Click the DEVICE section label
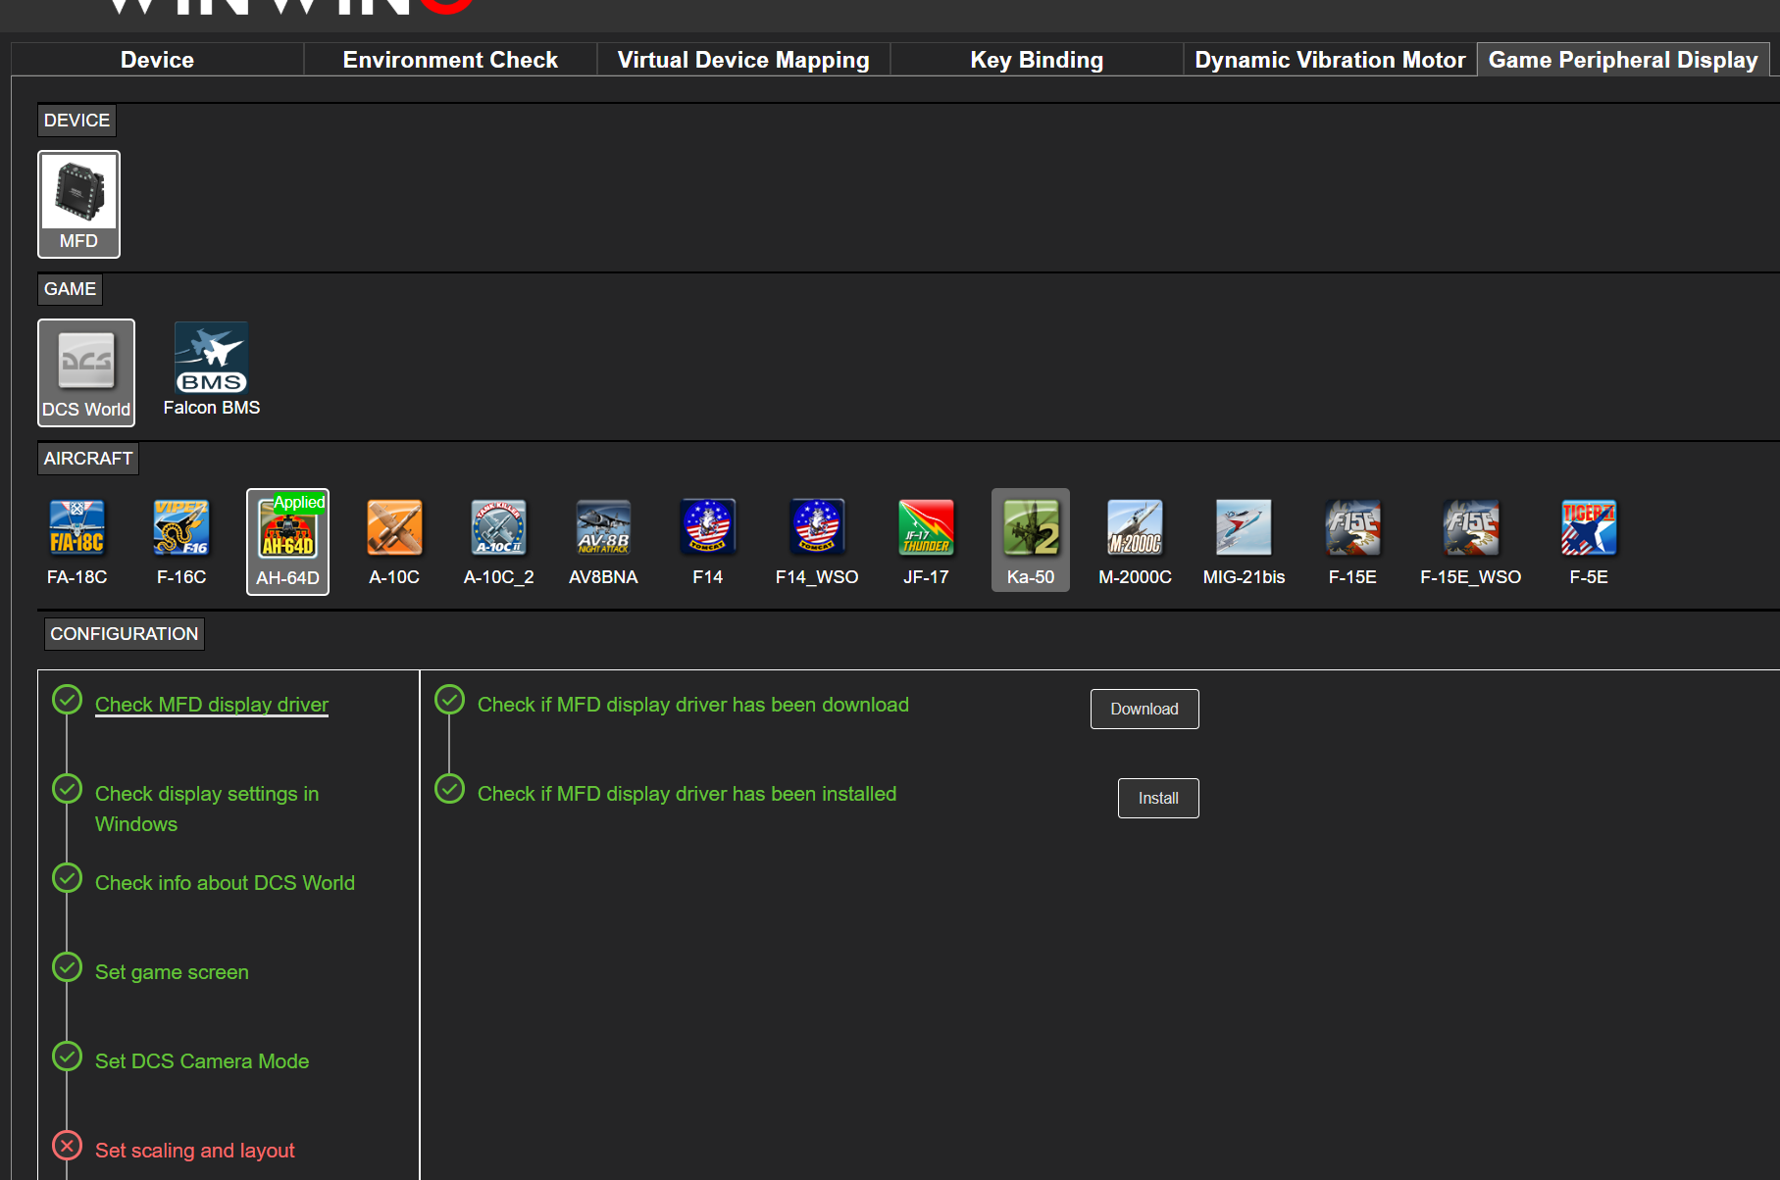 pos(76,121)
